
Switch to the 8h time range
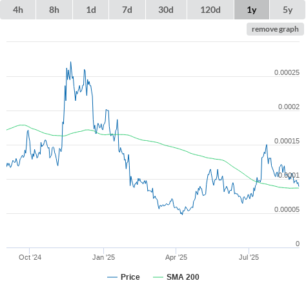54,10
